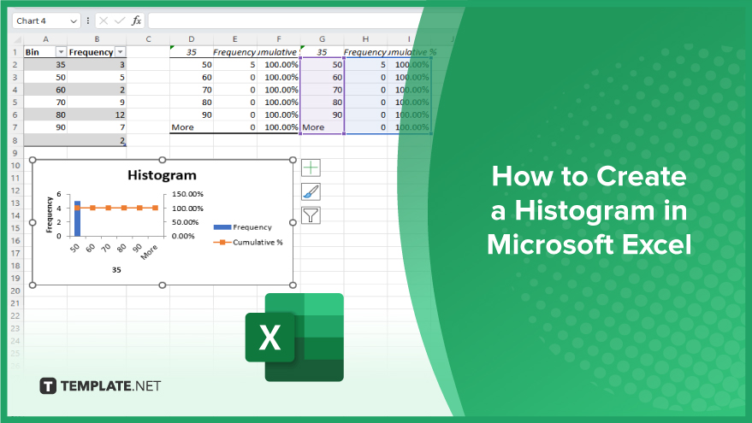The width and height of the screenshot is (752, 423).
Task: Open the Name Box dropdown arrow
Action: 74,21
